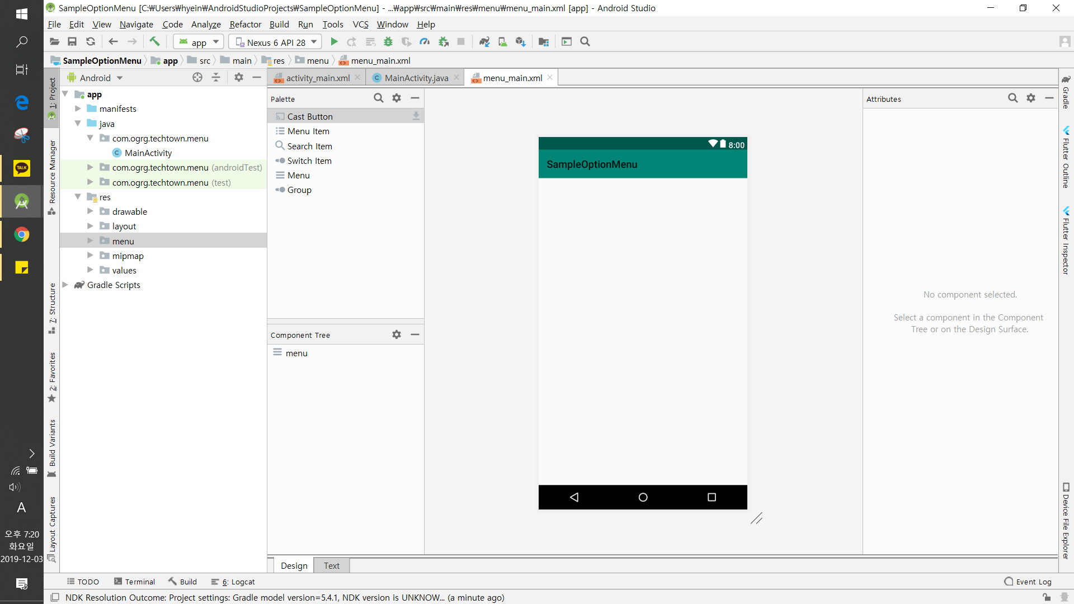Toggle the Build Variants side panel
This screenshot has height=604, width=1074.
pos(52,446)
